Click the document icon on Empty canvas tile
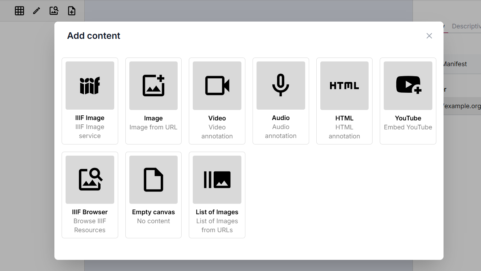481x271 pixels. tap(153, 179)
